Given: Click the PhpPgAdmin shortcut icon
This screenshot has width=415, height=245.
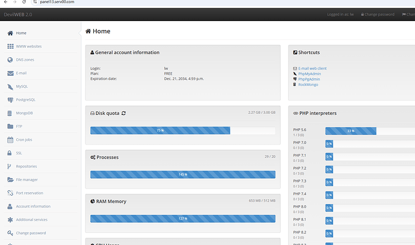Looking at the screenshot, I should click(x=295, y=79).
